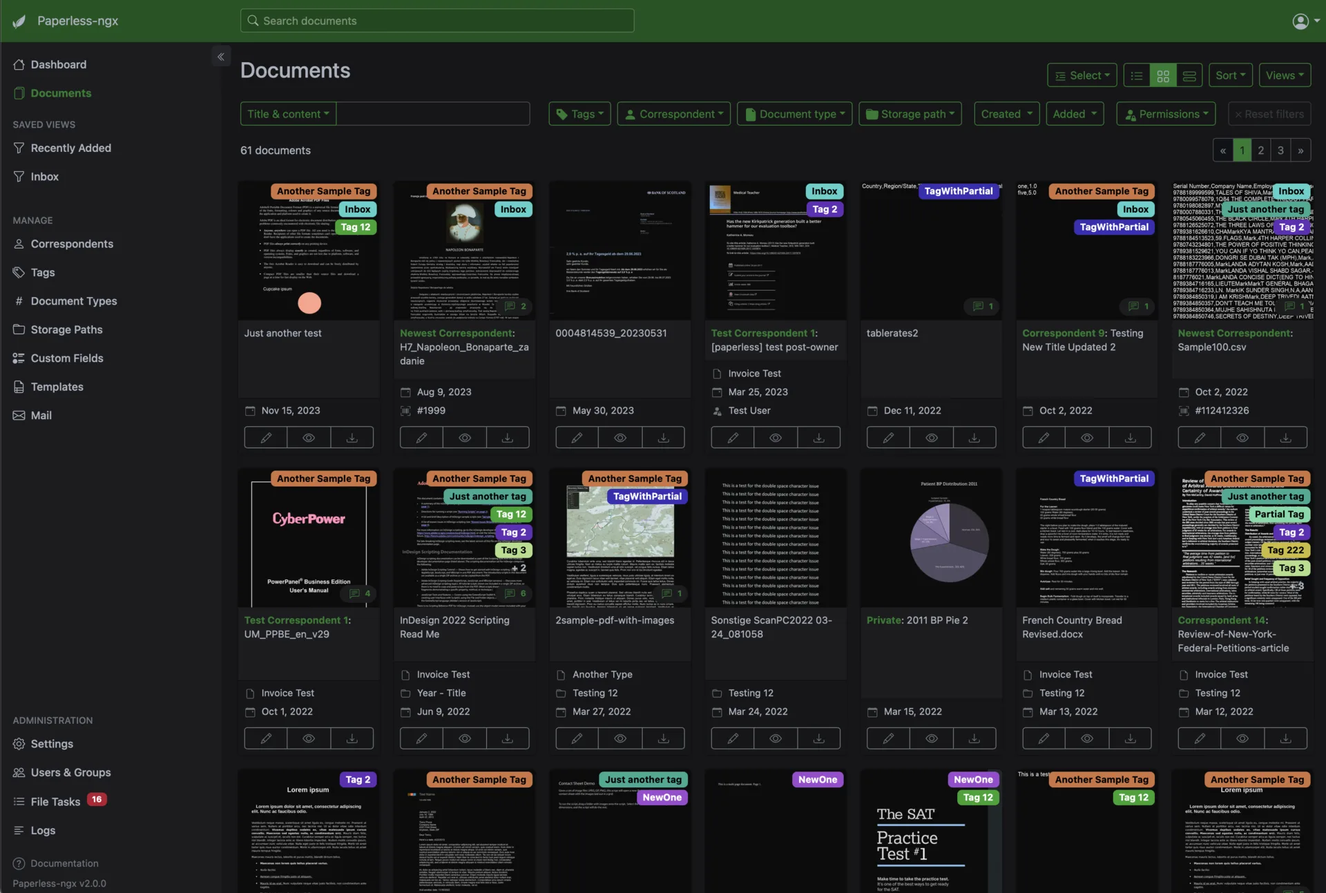Click the edit pencil icon on 'Just another test'
This screenshot has width=1326, height=893.
pyautogui.click(x=265, y=436)
